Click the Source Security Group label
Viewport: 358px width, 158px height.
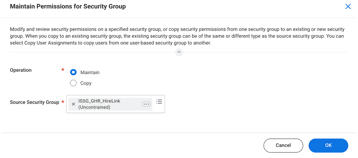pos(34,102)
